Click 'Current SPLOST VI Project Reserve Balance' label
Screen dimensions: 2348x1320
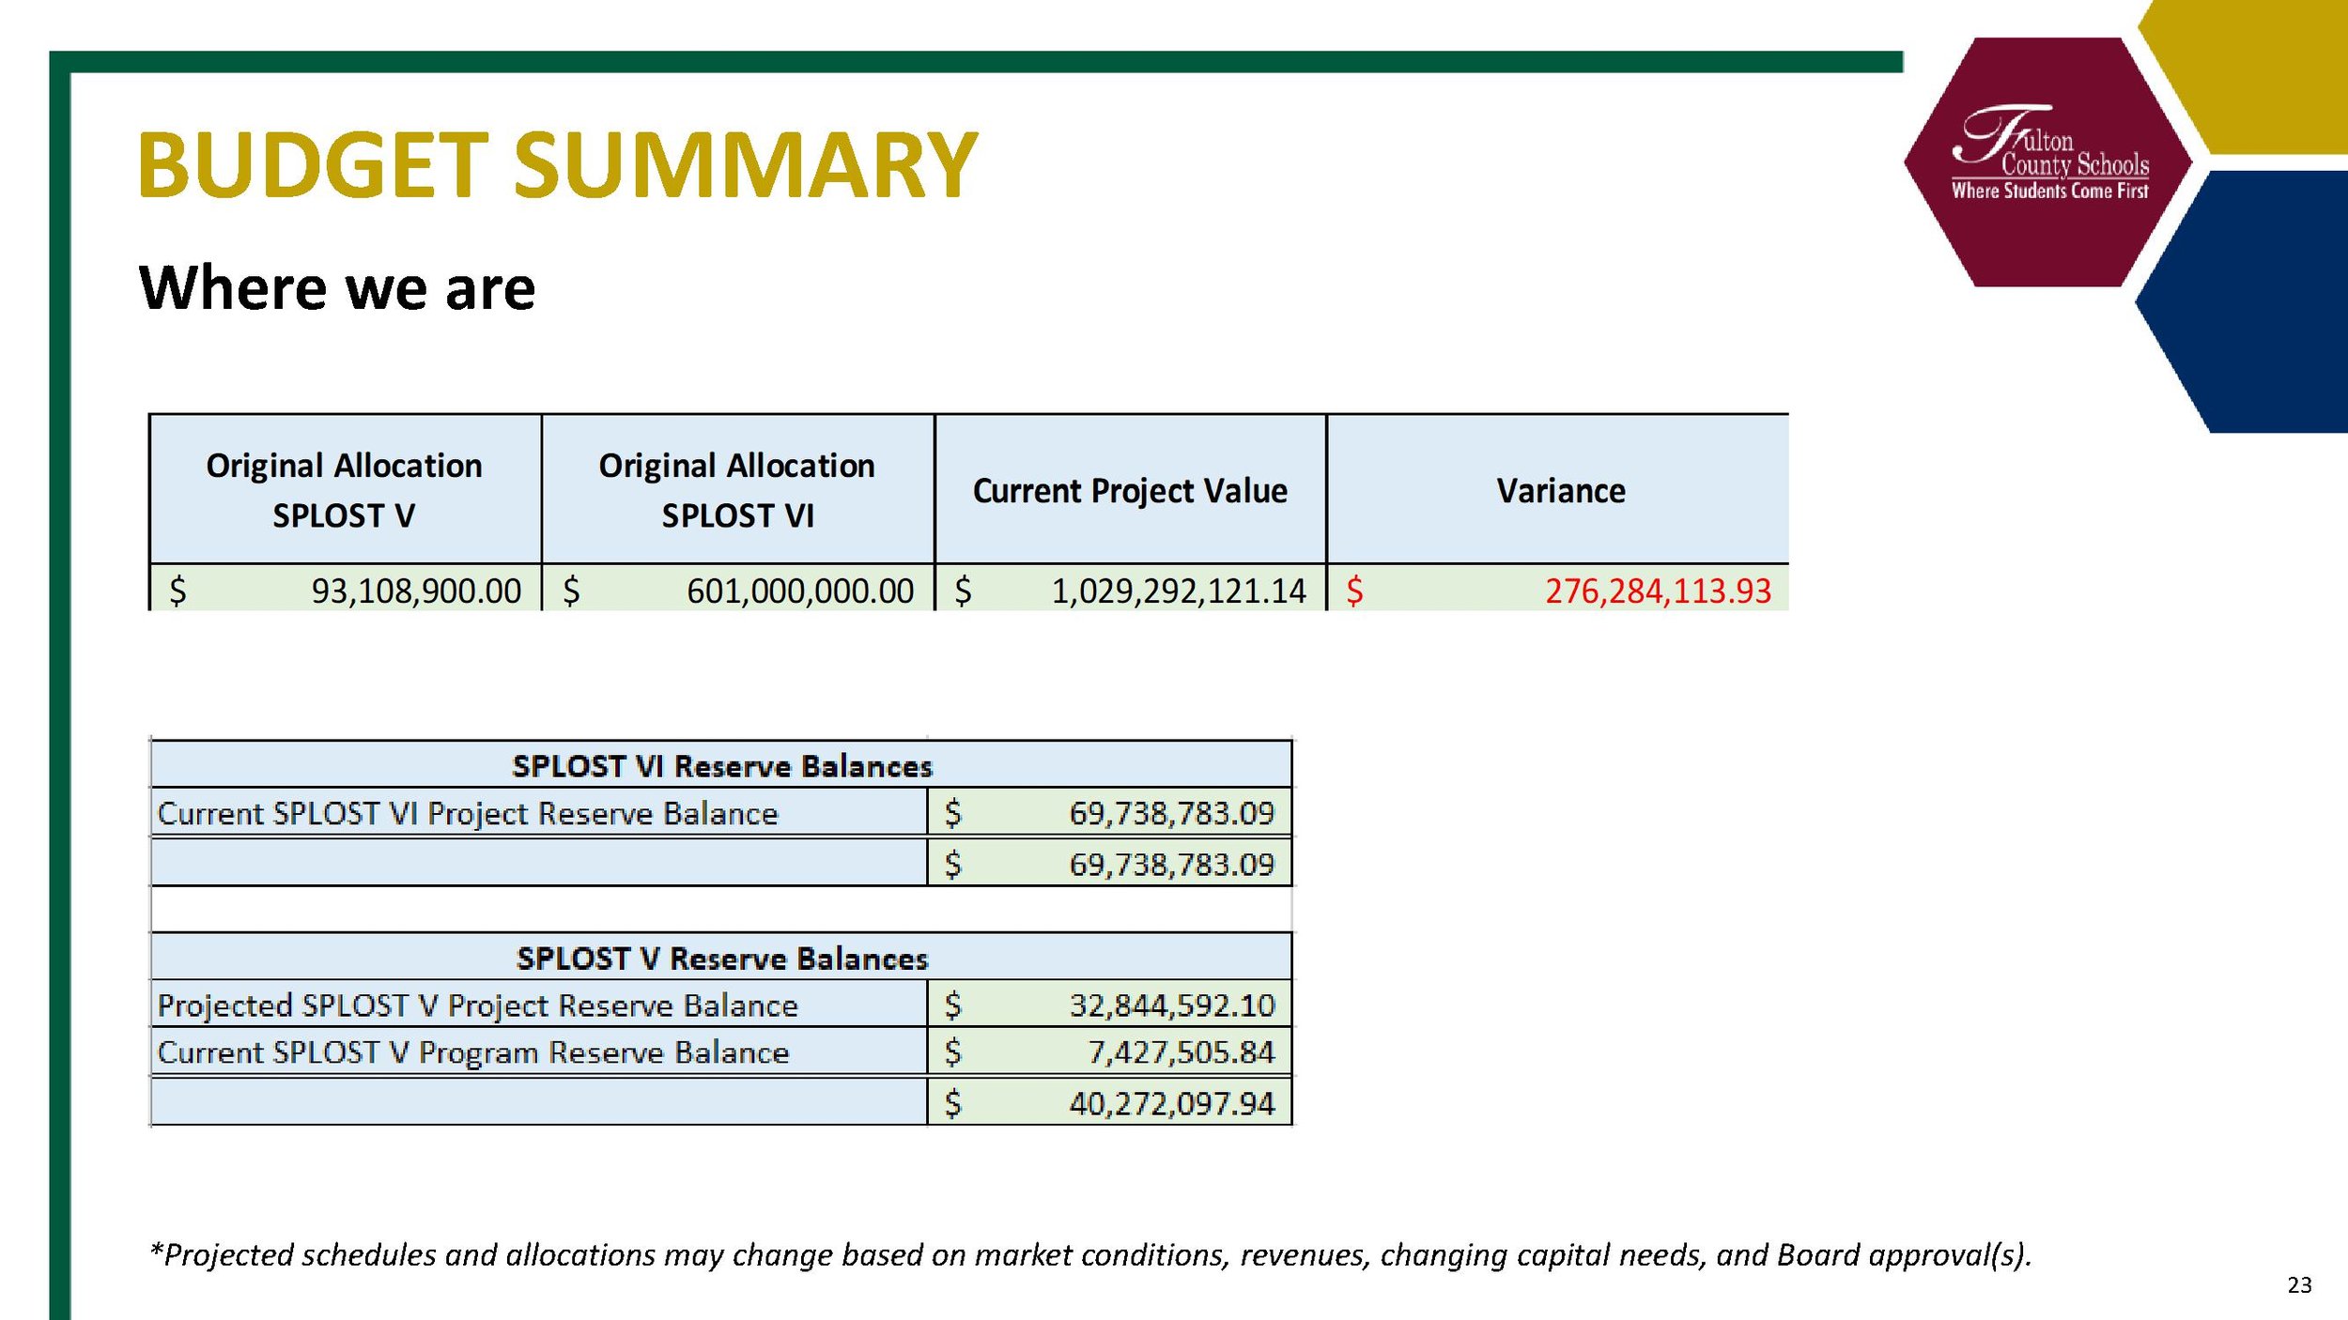(468, 813)
